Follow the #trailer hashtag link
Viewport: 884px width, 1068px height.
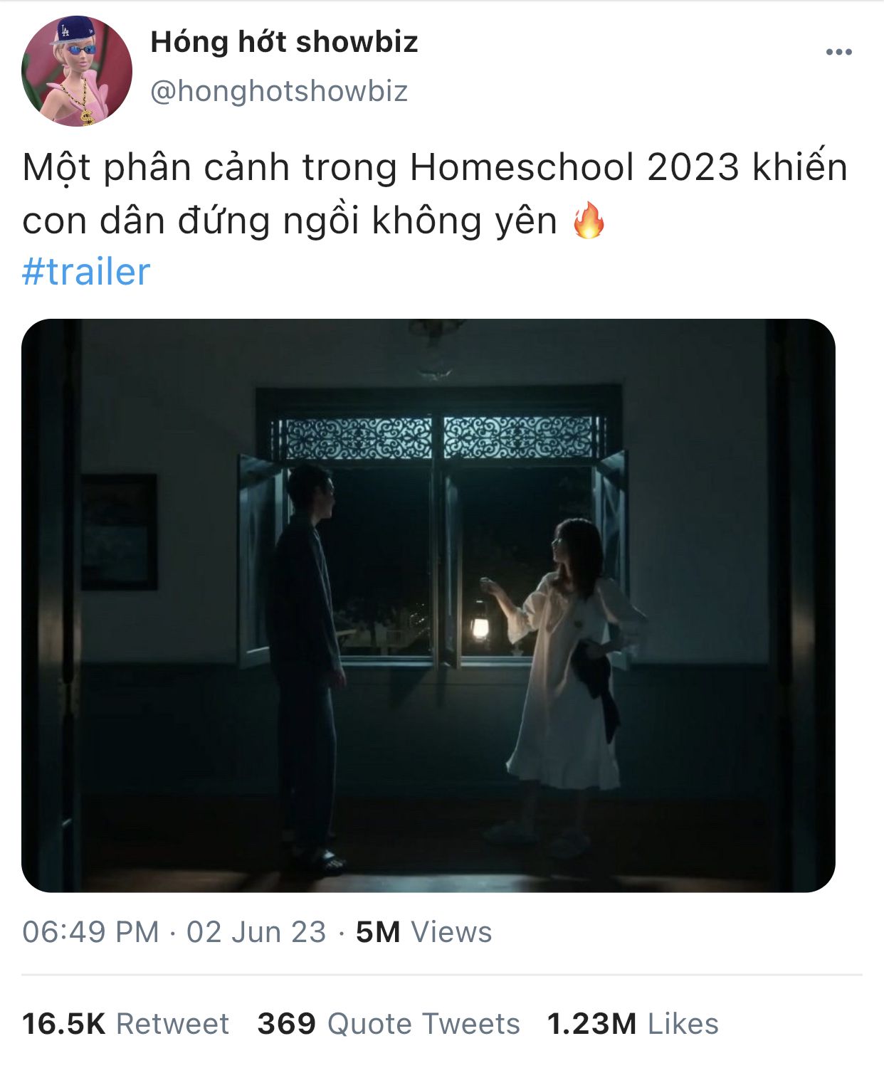86,272
